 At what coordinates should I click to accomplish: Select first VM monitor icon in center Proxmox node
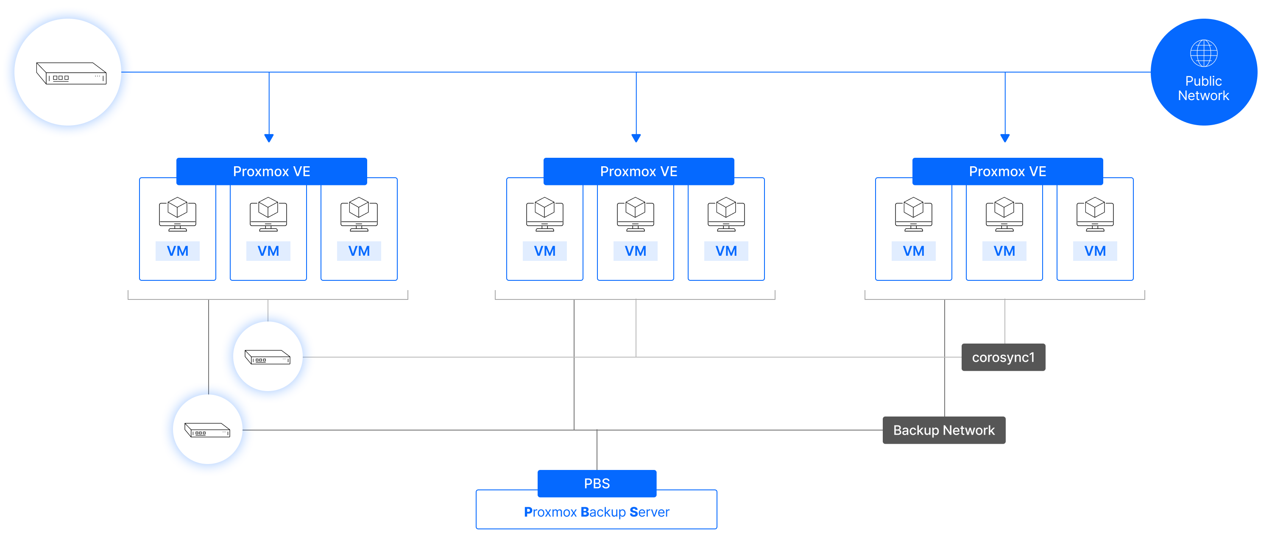point(545,215)
